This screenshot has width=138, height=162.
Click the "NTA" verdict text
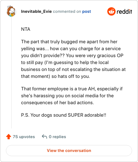coord(26,29)
